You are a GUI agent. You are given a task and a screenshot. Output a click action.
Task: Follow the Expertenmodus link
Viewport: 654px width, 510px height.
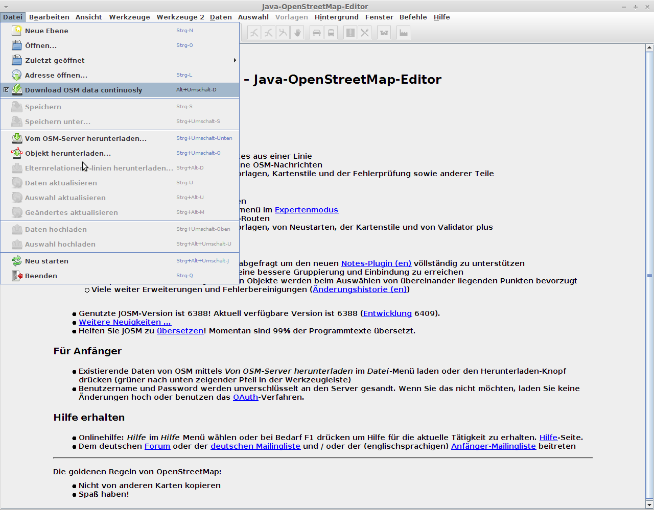click(306, 210)
